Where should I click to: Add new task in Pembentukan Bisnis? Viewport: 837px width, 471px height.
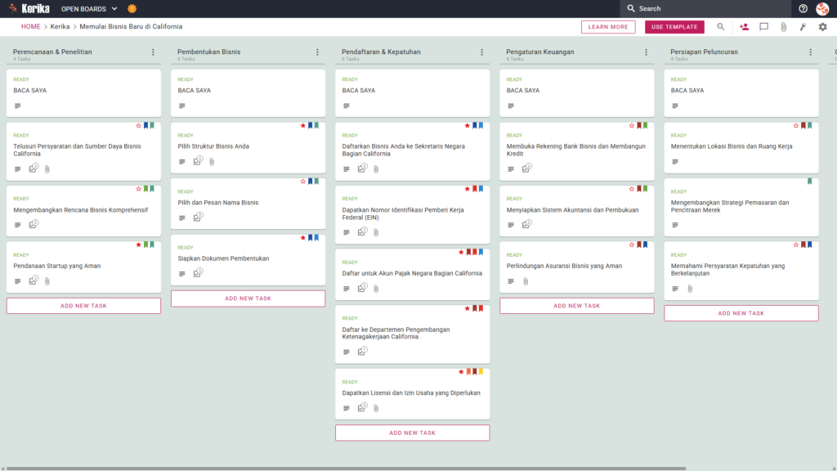tap(248, 298)
